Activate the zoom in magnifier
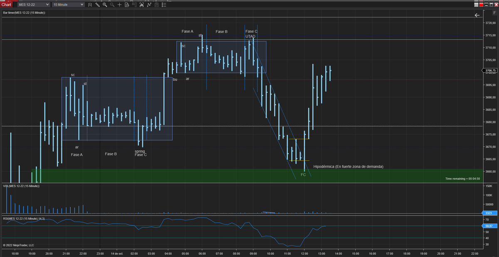499x257 pixels. coord(105,5)
